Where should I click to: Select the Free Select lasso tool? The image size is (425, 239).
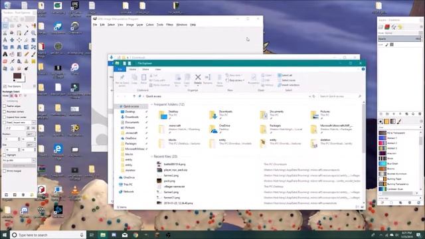pos(19,26)
